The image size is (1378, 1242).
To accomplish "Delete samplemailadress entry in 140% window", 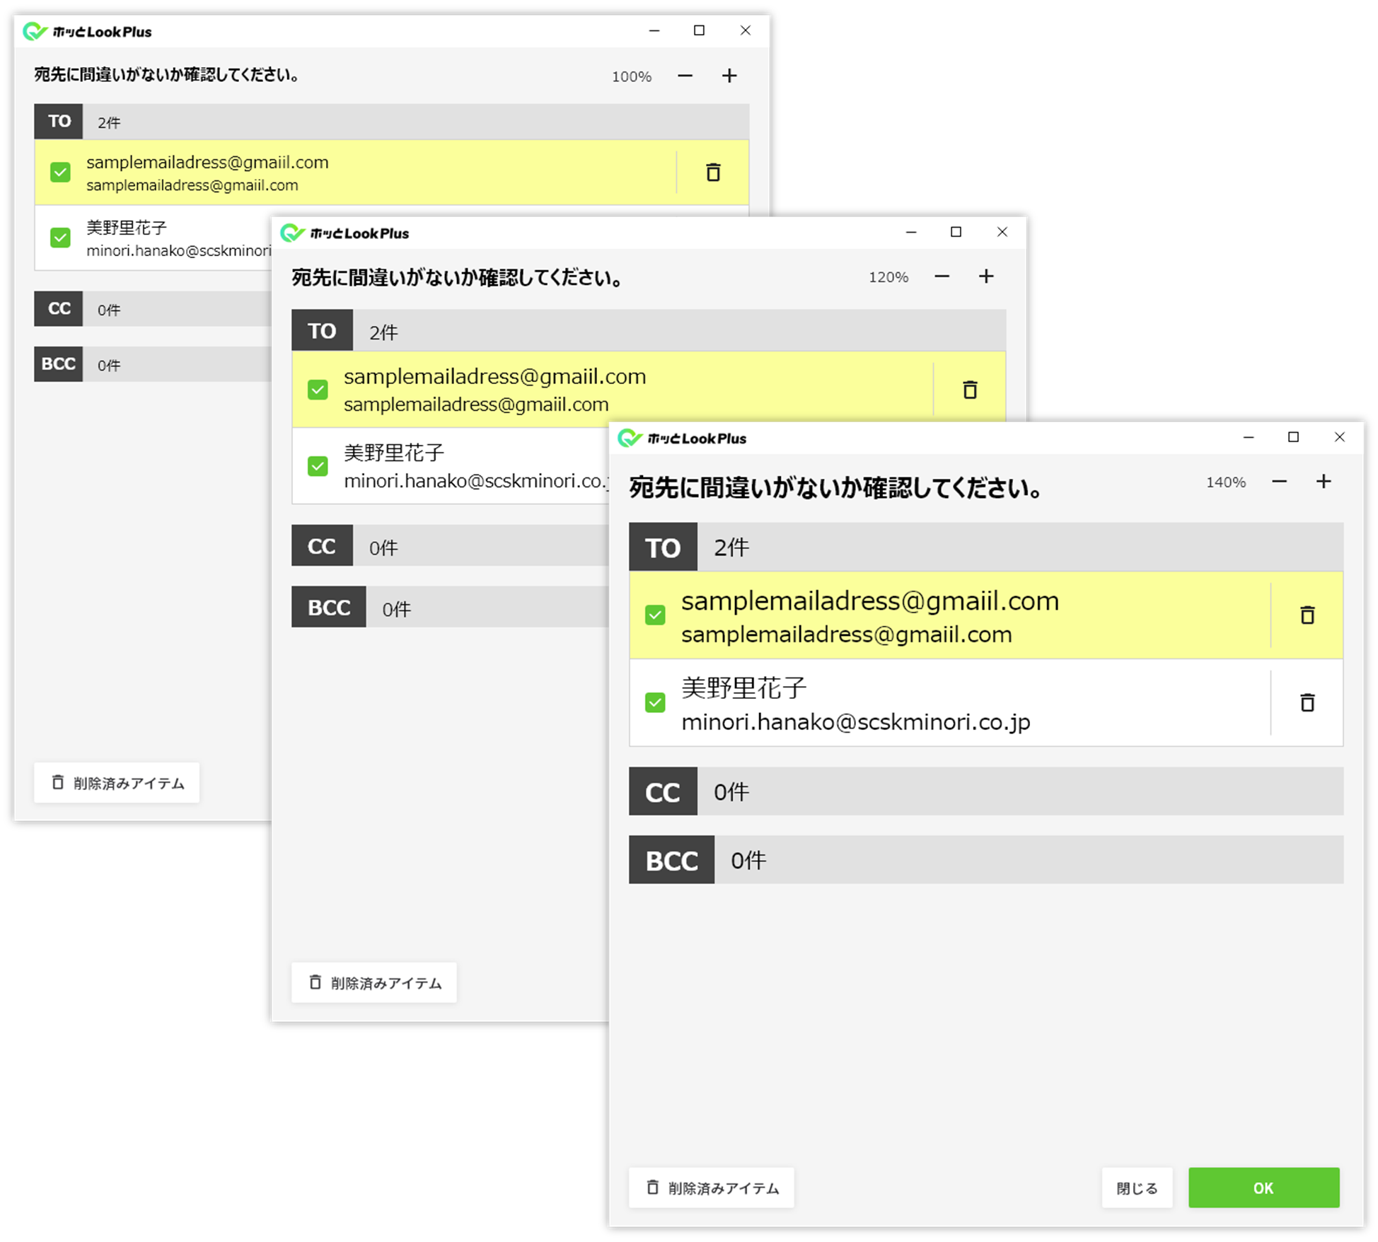I will point(1307,615).
